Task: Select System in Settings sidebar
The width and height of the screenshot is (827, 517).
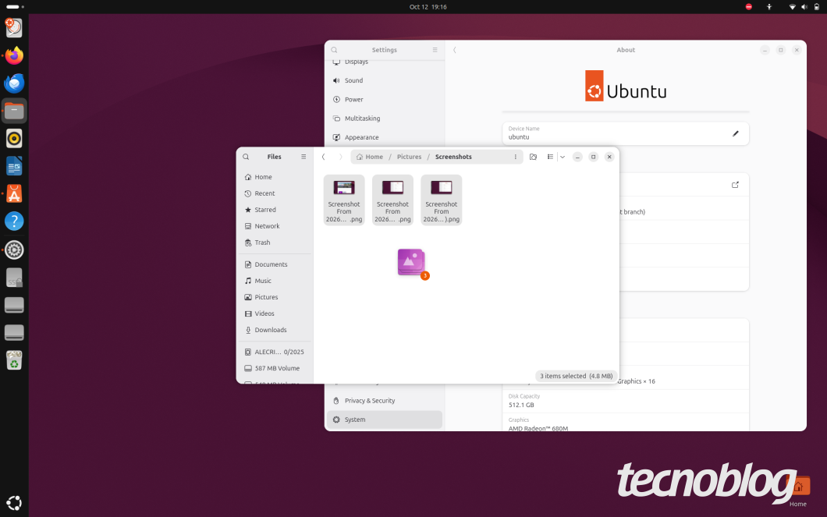Action: [385, 420]
